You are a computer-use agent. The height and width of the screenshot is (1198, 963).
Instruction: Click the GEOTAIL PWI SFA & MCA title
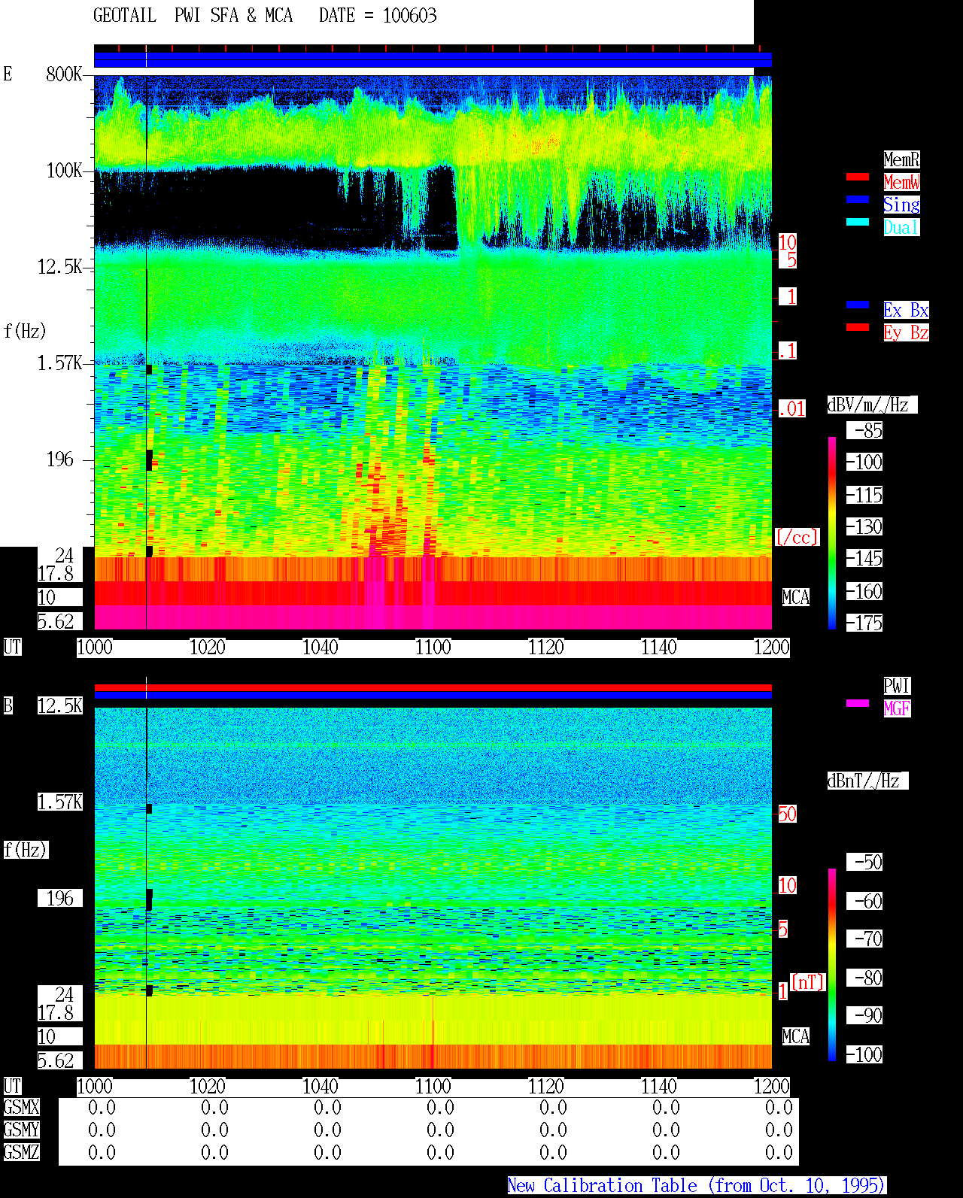point(193,16)
